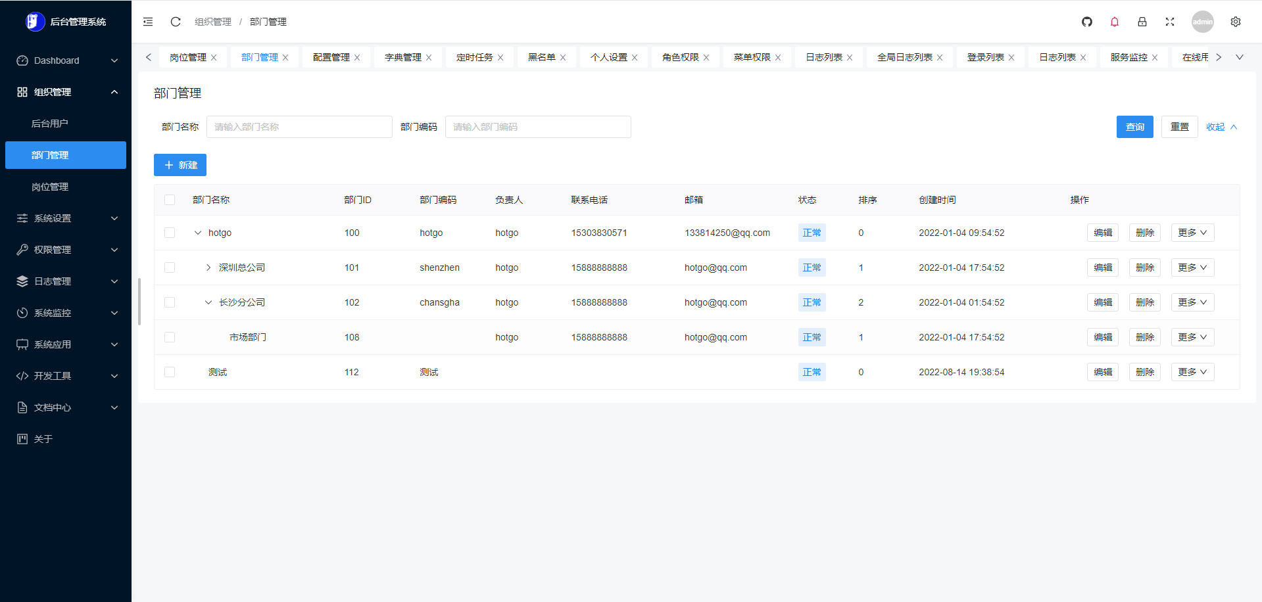The height and width of the screenshot is (602, 1262).
Task: Open the settings gear icon
Action: pyautogui.click(x=1236, y=22)
